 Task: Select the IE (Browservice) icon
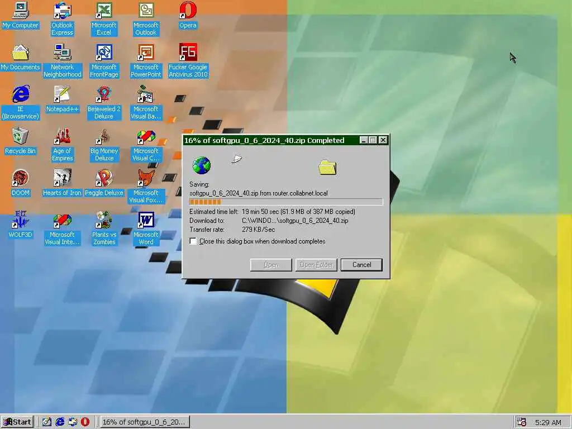21,103
